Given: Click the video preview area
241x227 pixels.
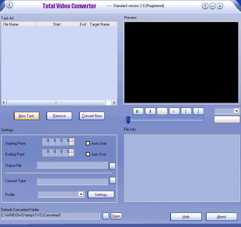Looking at the screenshot, I should [181, 62].
